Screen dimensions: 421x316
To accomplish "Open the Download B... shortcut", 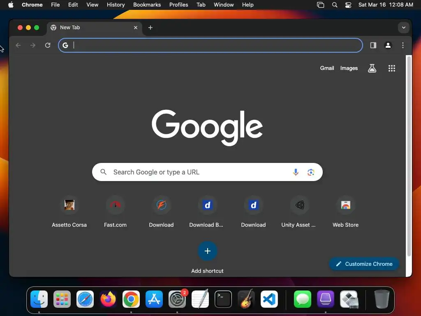I will [207, 212].
